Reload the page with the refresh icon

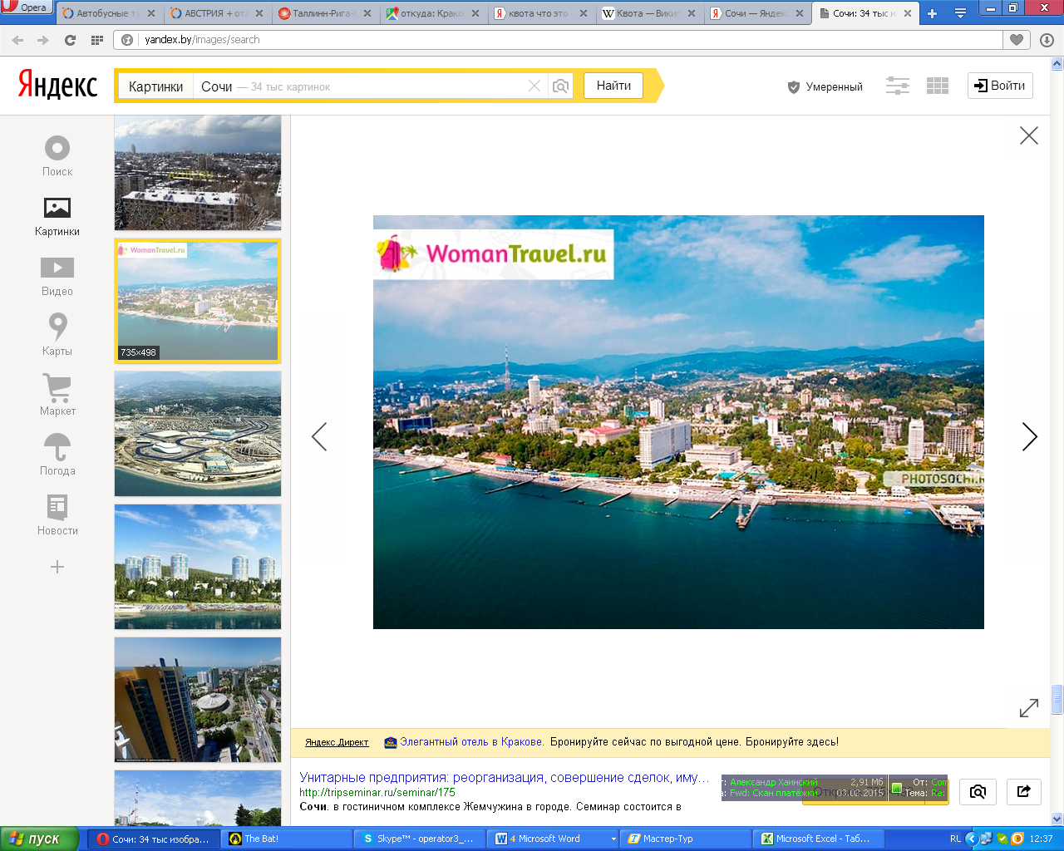70,40
